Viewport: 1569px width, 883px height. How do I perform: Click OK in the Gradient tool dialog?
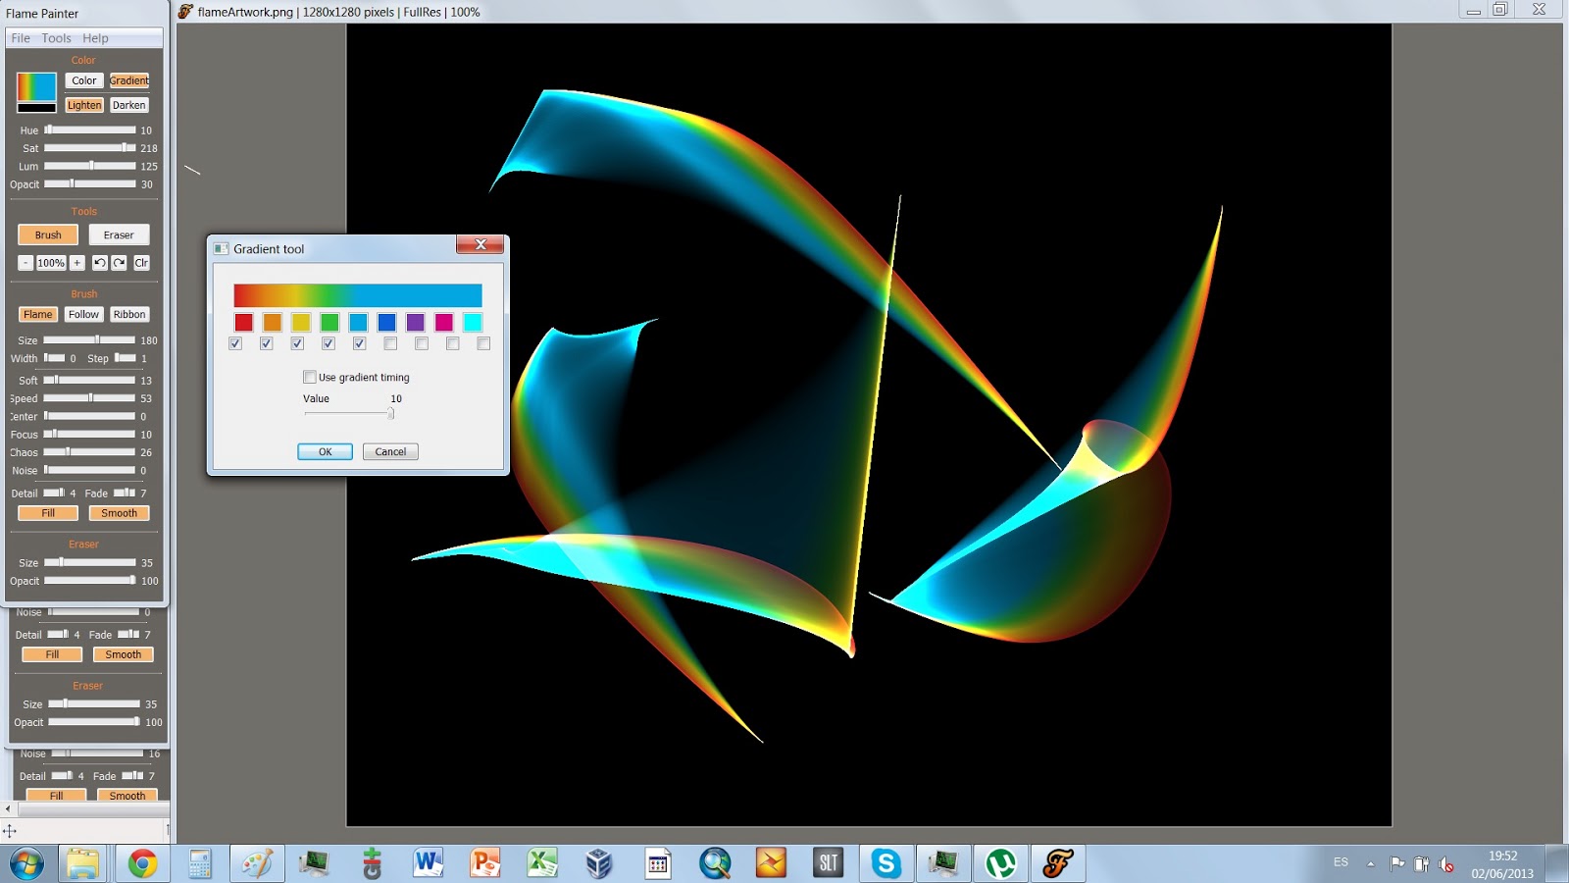[x=325, y=451]
